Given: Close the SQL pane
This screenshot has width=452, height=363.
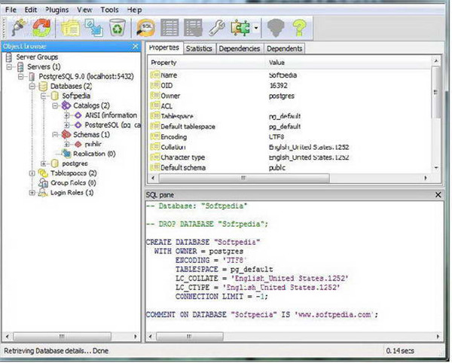Looking at the screenshot, I should 438,195.
